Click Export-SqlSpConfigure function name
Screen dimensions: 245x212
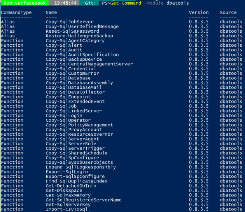pyautogui.click(x=75, y=177)
